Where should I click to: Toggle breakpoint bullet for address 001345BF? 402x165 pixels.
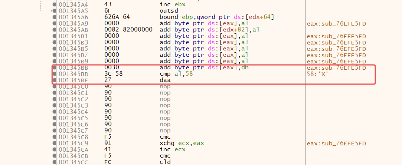coord(55,80)
